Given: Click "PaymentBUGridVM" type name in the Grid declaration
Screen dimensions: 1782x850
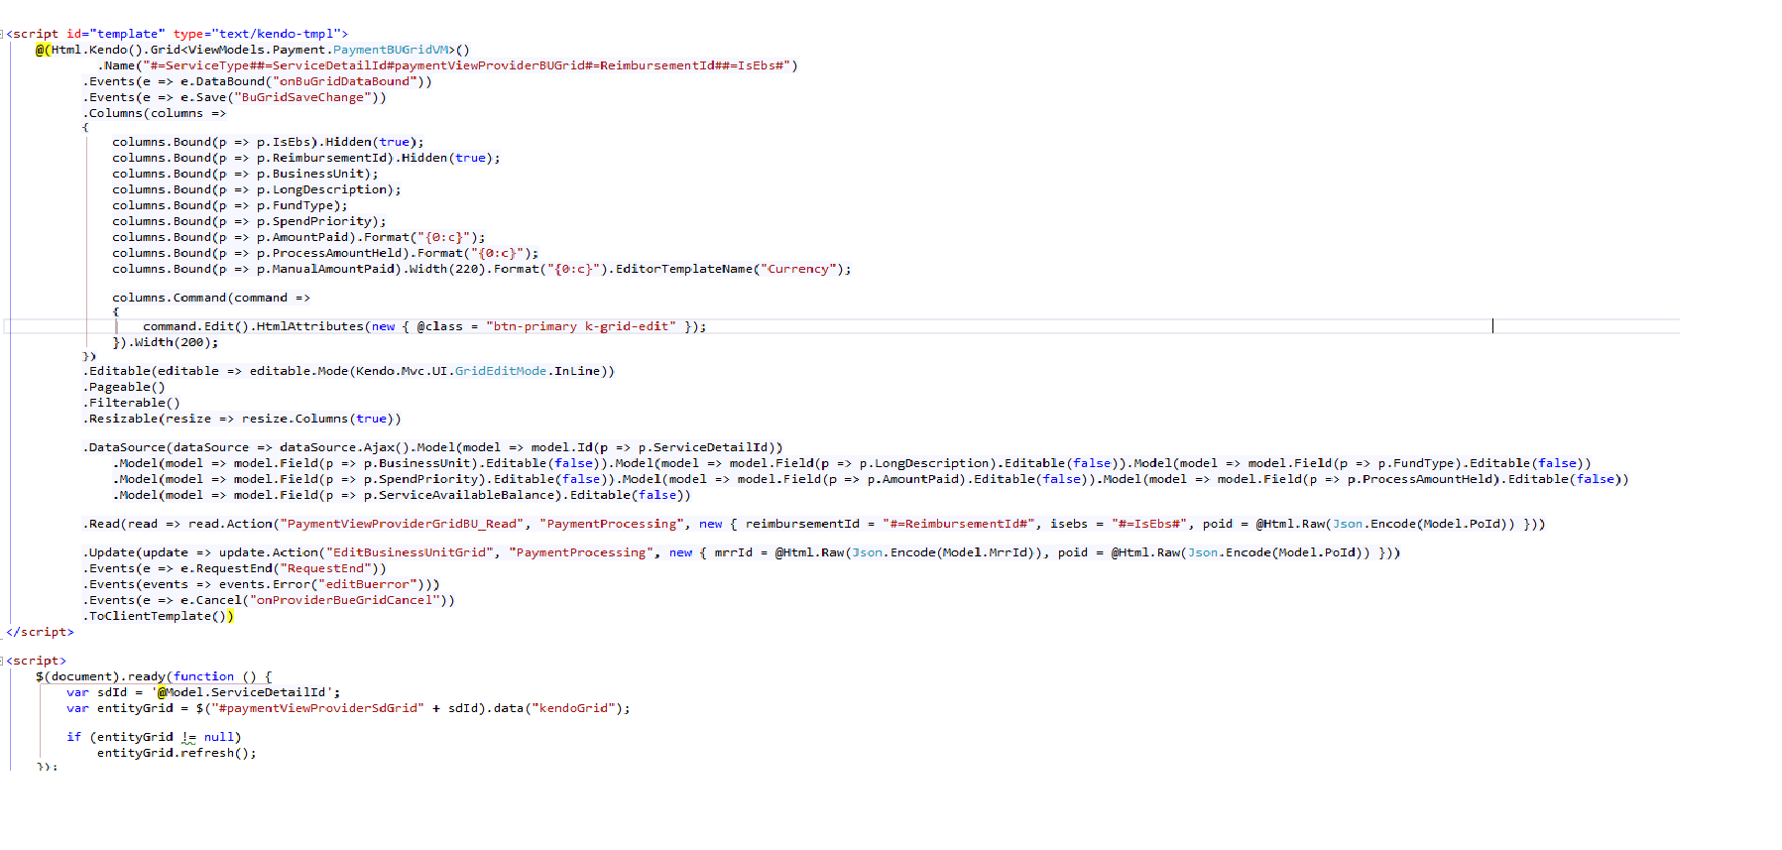Looking at the screenshot, I should pyautogui.click(x=391, y=50).
